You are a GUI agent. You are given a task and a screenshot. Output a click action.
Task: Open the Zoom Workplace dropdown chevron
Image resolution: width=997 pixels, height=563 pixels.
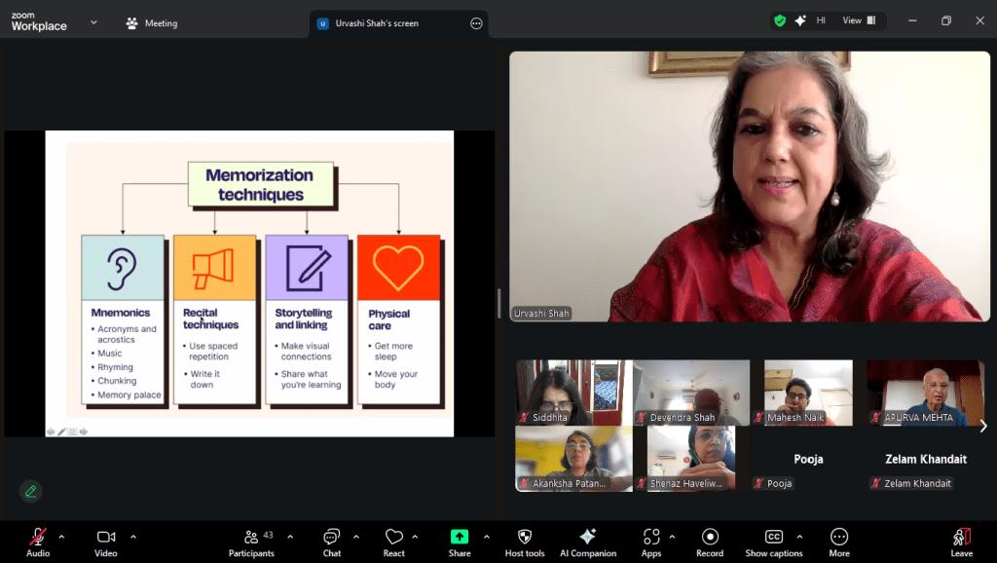(93, 21)
